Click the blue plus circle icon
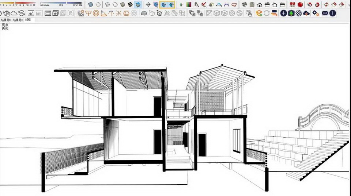351x196 pixels. point(284,13)
